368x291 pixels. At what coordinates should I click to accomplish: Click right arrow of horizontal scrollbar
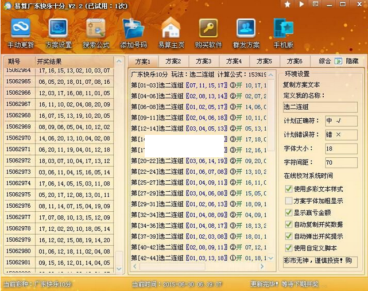(262, 266)
